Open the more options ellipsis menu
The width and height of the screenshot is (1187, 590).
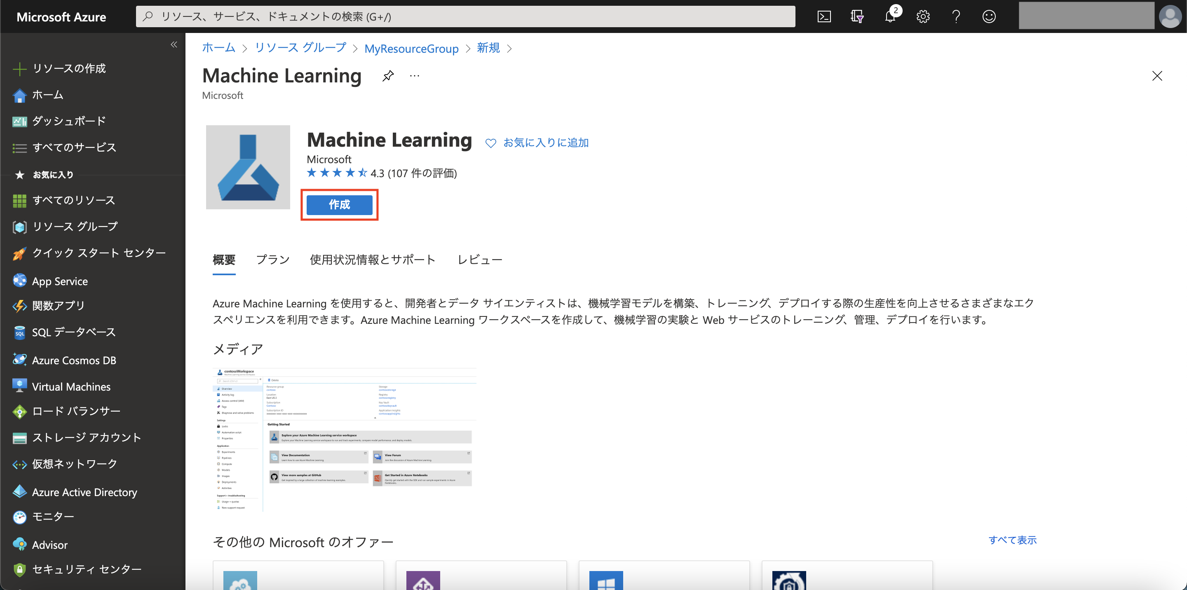(414, 75)
